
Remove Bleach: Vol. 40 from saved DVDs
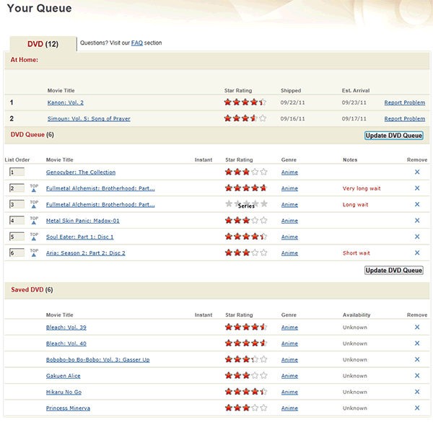pyautogui.click(x=417, y=343)
